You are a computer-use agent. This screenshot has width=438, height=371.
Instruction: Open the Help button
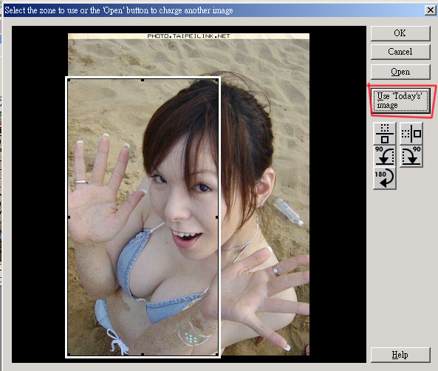tap(400, 355)
